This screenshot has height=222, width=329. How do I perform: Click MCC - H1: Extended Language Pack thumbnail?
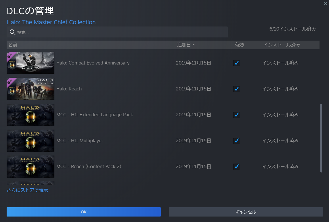(30, 115)
